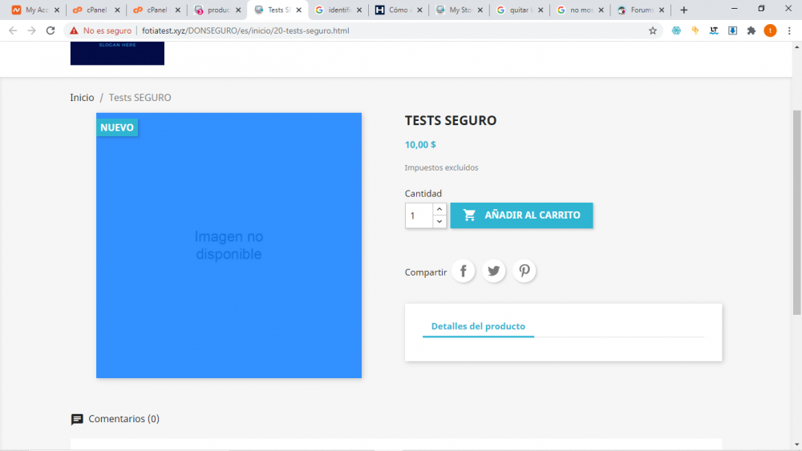Click the blue atom extension icon

(676, 30)
